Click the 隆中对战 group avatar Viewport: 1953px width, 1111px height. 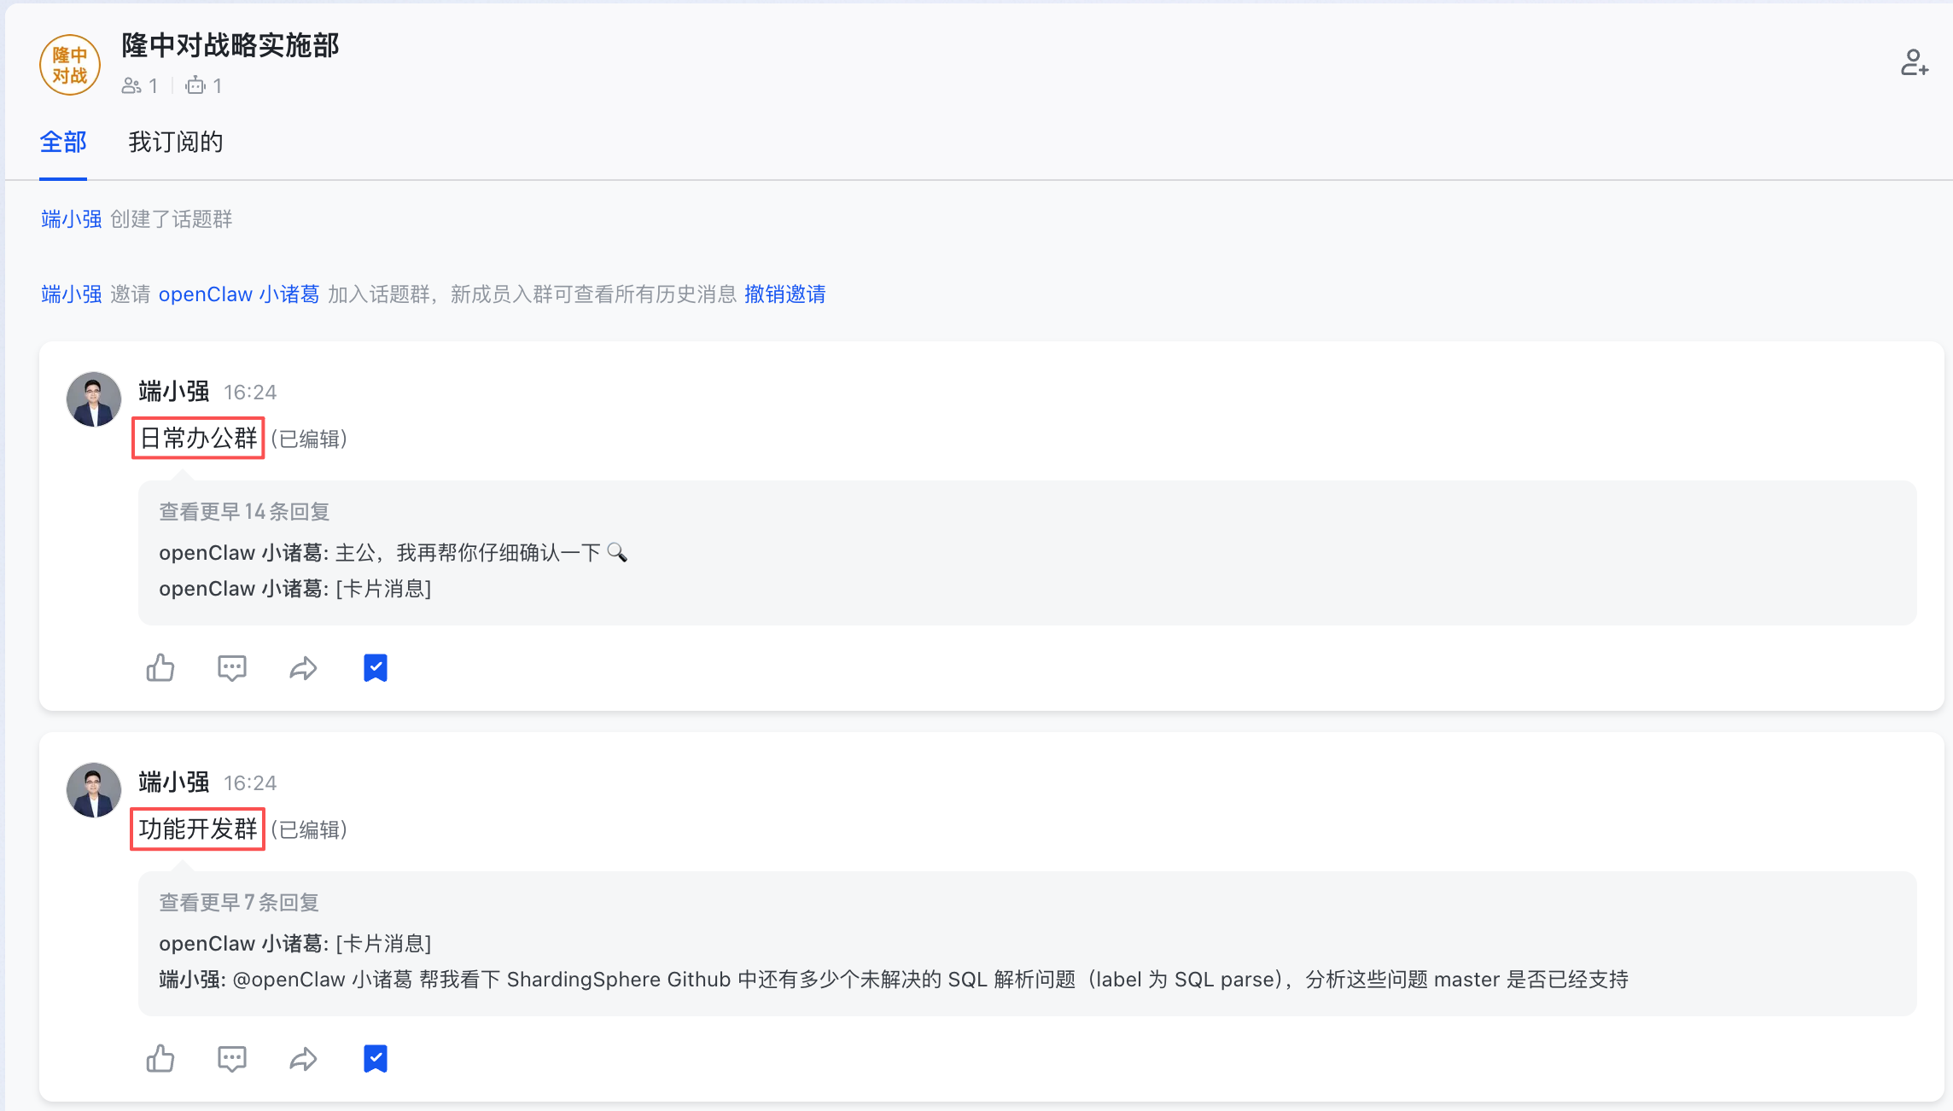tap(69, 64)
